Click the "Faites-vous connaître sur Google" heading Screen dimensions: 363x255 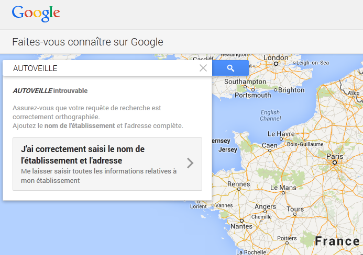coord(87,42)
